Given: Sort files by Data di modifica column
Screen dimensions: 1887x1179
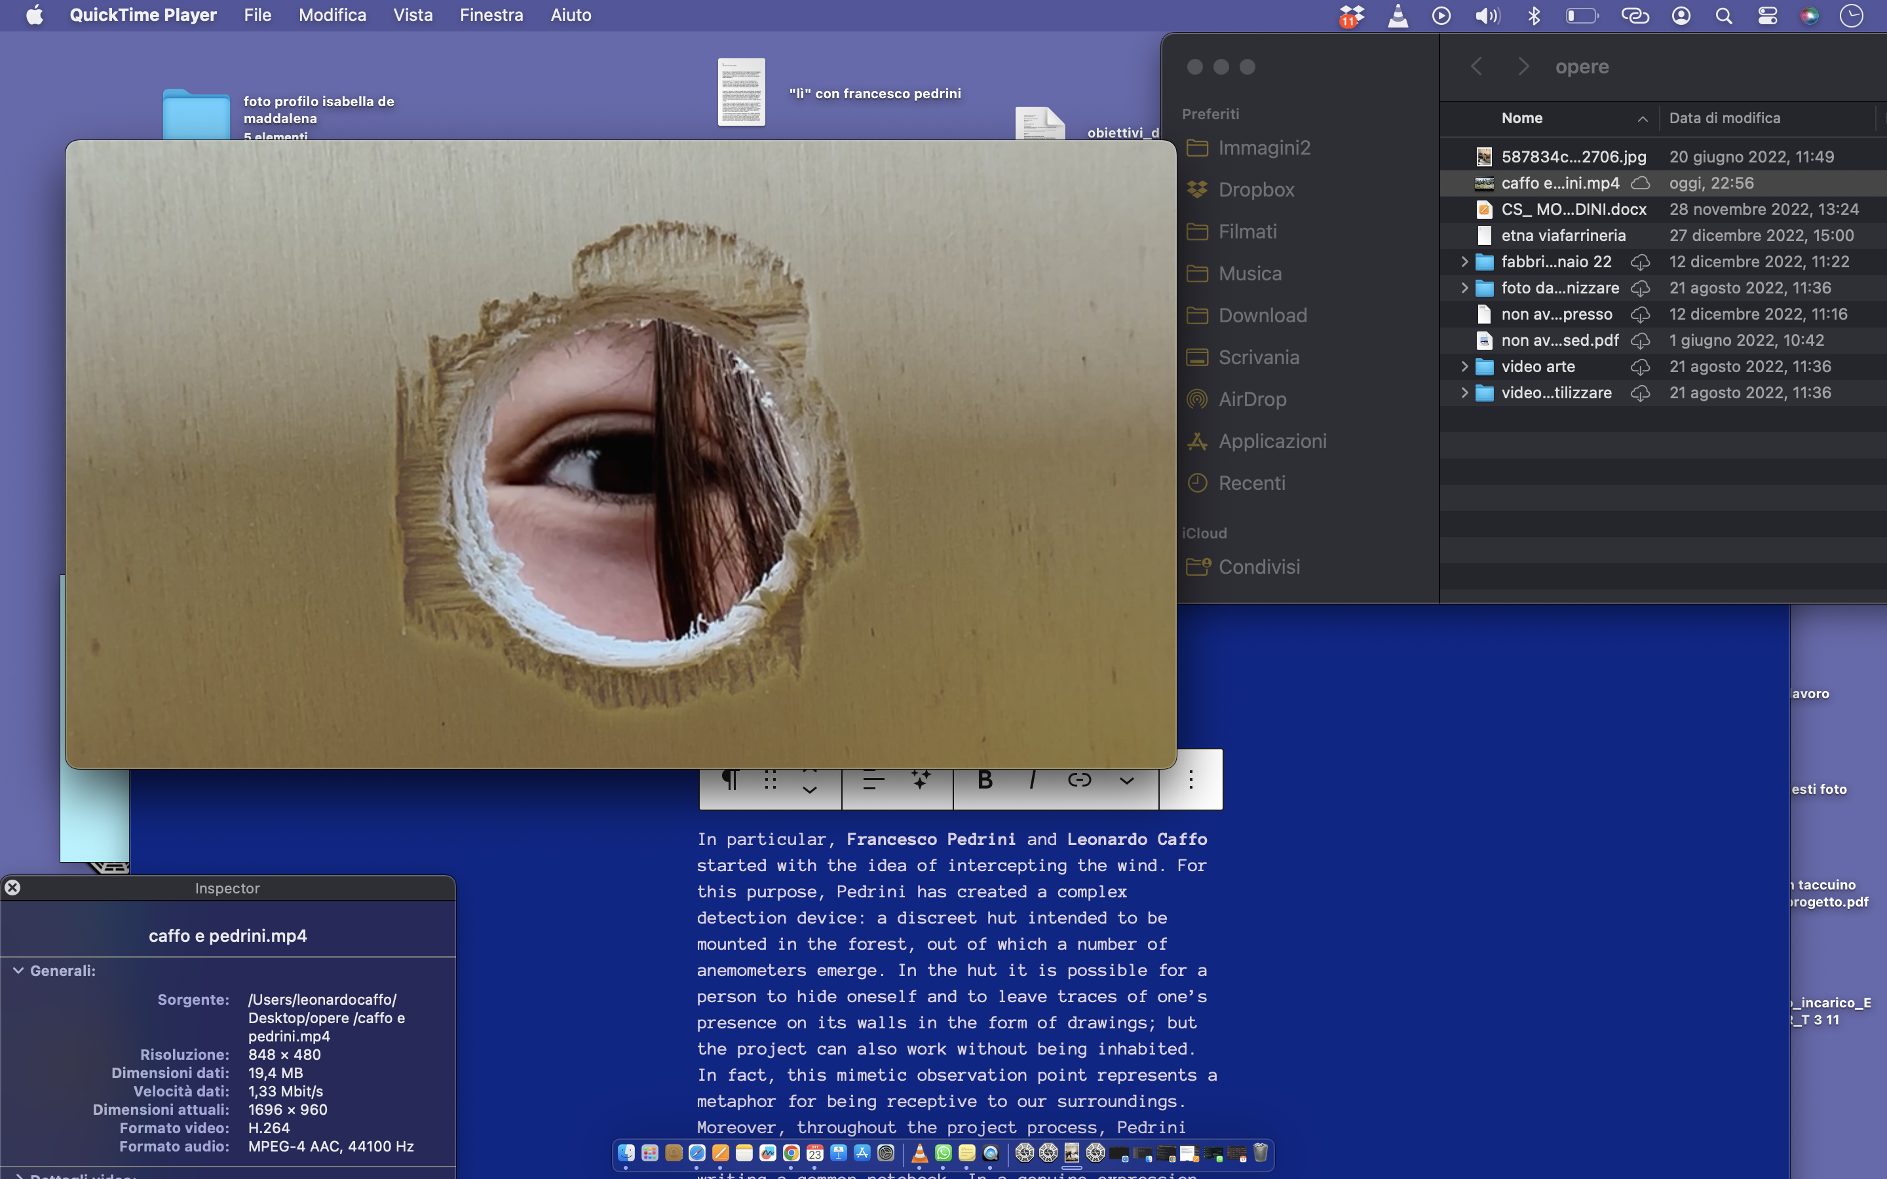Looking at the screenshot, I should [x=1725, y=118].
